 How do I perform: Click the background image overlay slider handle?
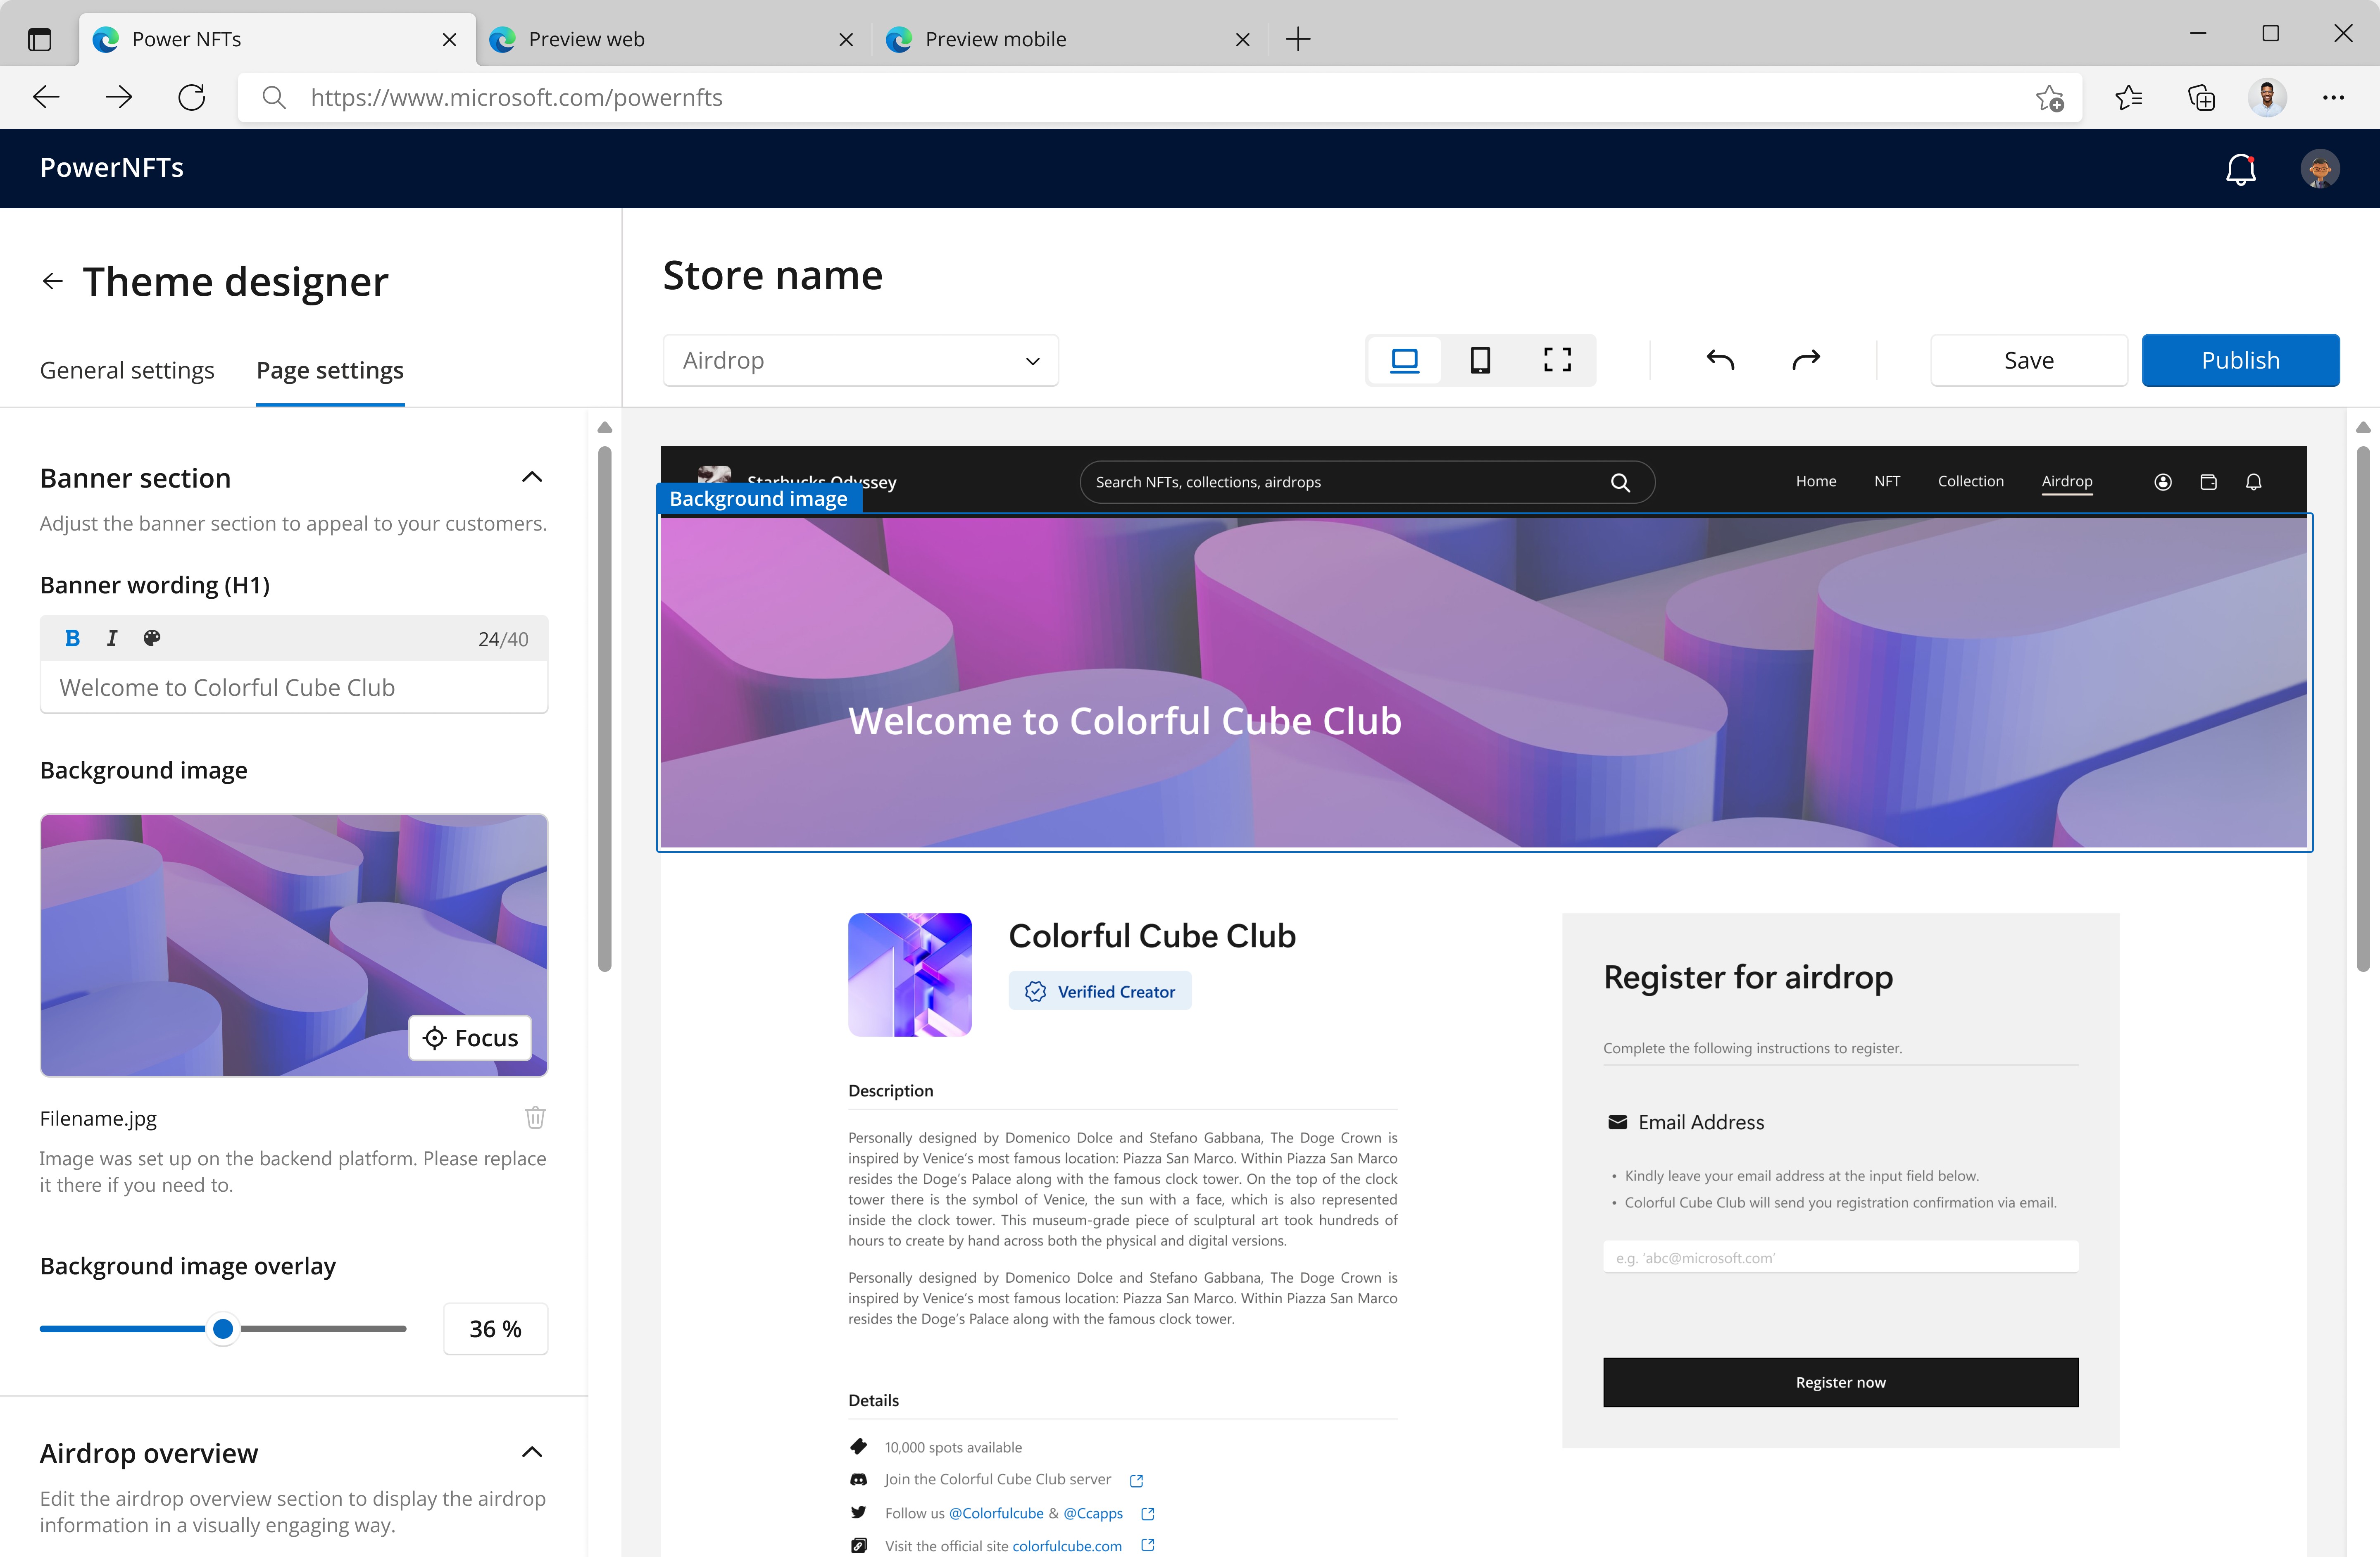(223, 1328)
